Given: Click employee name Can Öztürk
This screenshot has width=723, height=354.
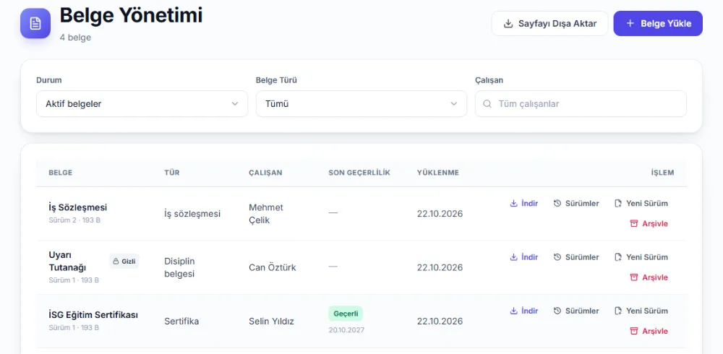Looking at the screenshot, I should [x=273, y=268].
